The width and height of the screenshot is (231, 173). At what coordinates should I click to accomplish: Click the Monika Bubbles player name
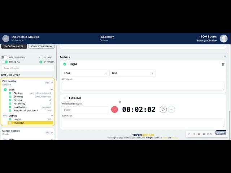coord(11,131)
